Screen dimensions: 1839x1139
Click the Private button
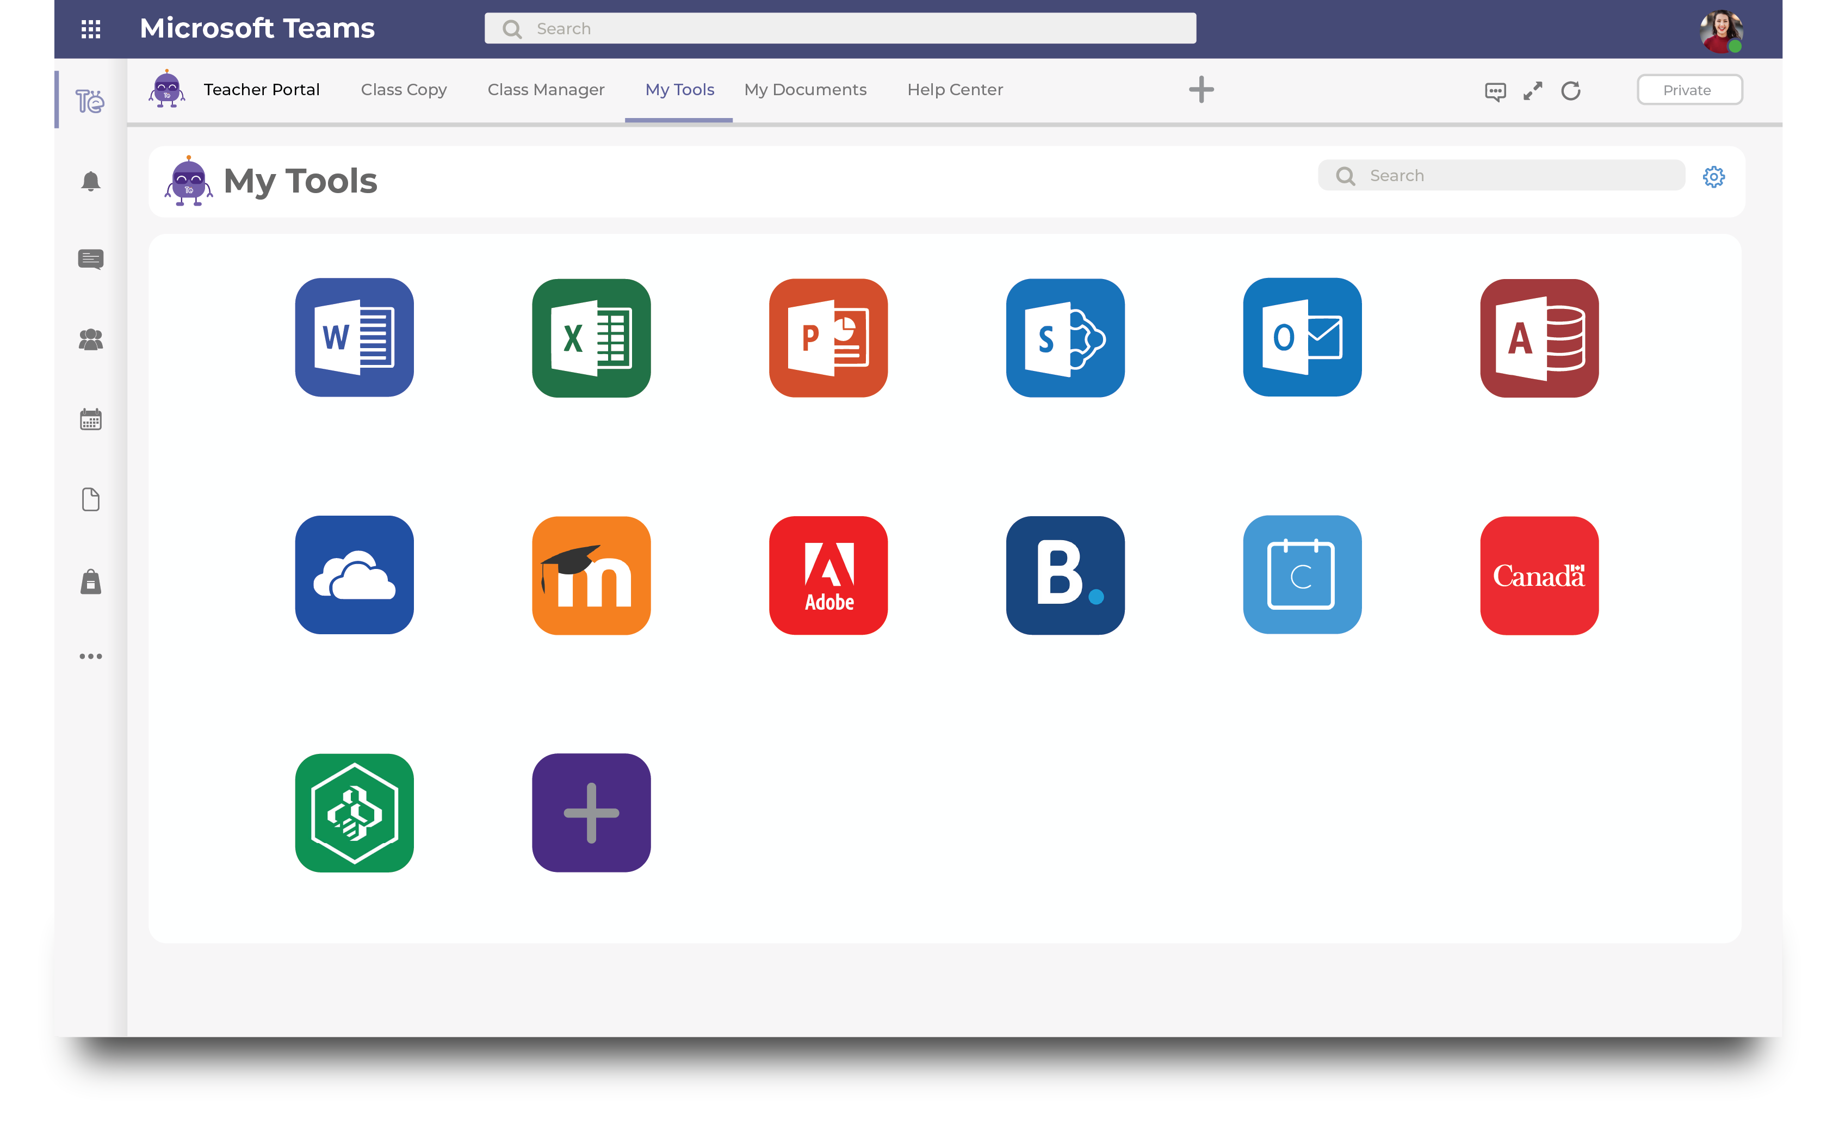pyautogui.click(x=1689, y=89)
